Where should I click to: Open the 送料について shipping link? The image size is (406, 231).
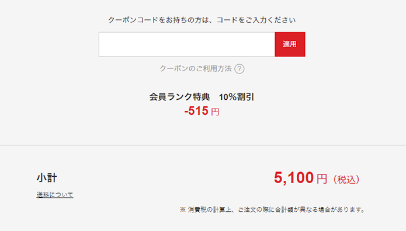(x=55, y=194)
